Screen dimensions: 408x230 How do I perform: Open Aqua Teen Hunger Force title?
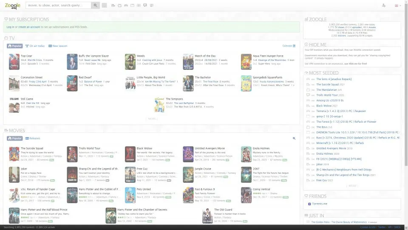coord(268,56)
